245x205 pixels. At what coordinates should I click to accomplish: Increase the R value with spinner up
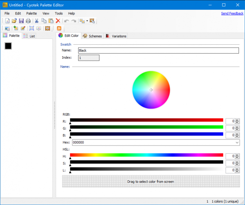pos(237,120)
